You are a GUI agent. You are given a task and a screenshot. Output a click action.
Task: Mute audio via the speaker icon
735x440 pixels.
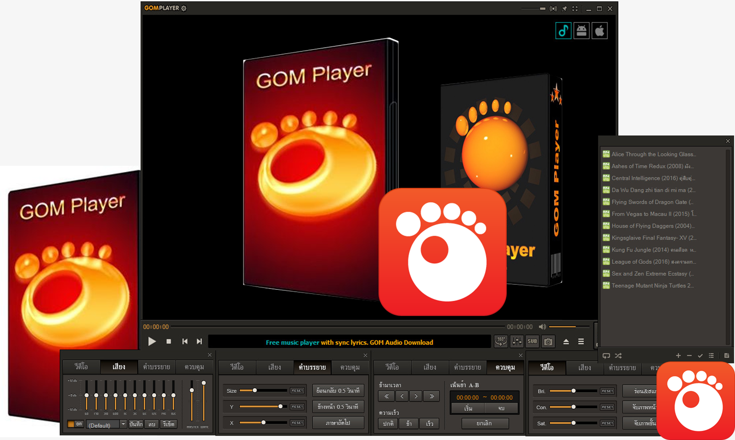coord(543,327)
